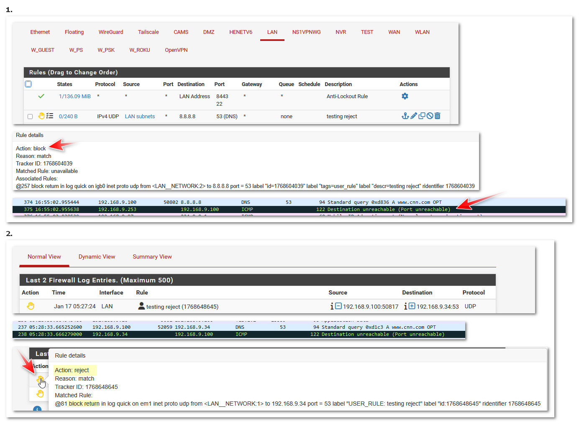Open the LAN subnets source link

point(140,117)
